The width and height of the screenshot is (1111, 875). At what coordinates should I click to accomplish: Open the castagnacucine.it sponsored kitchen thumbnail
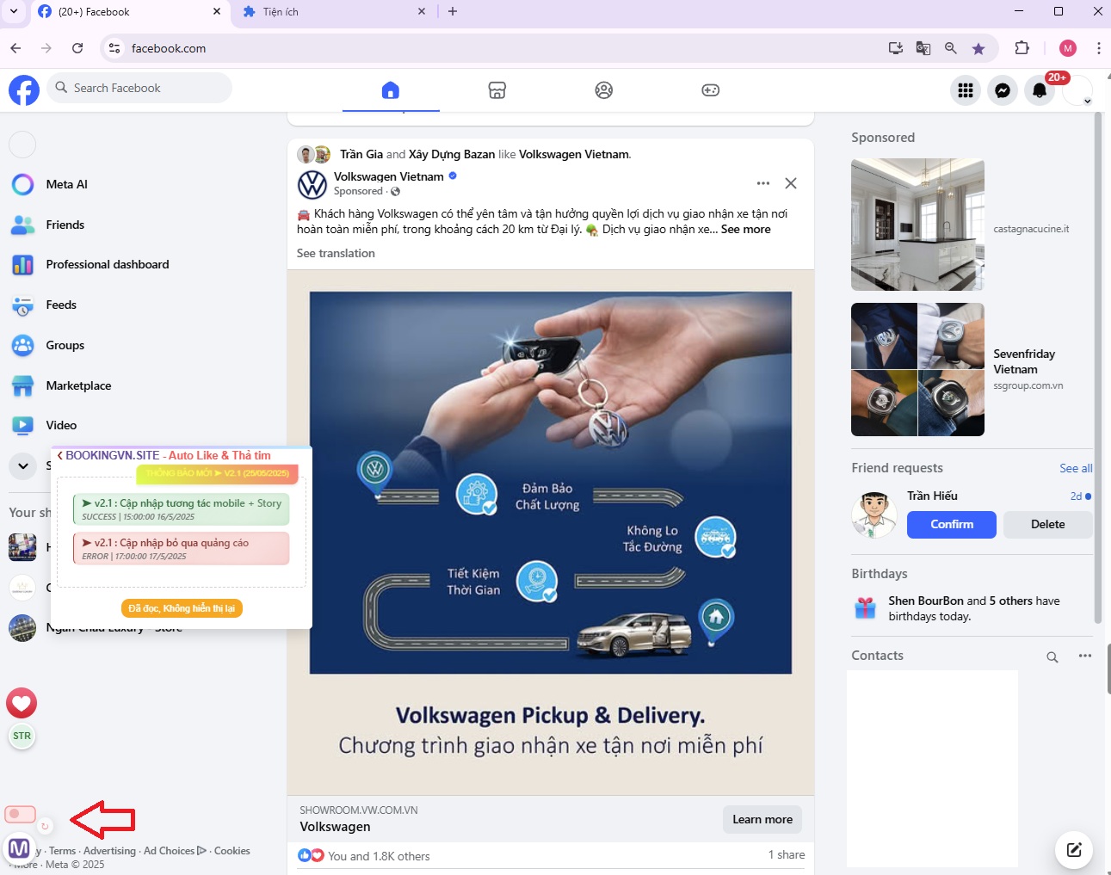click(917, 225)
